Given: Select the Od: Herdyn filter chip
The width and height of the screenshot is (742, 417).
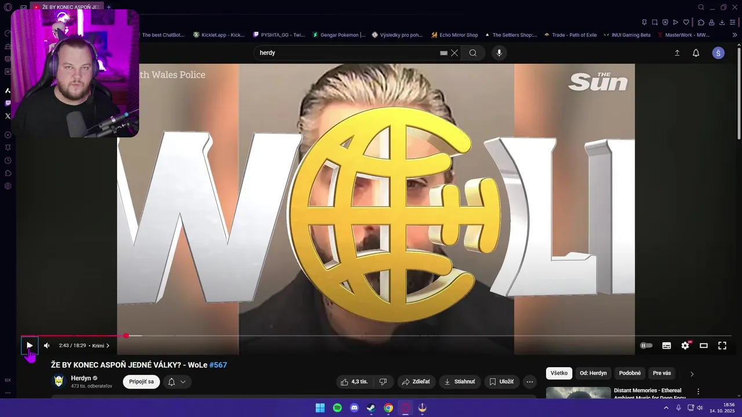Looking at the screenshot, I should [x=593, y=374].
